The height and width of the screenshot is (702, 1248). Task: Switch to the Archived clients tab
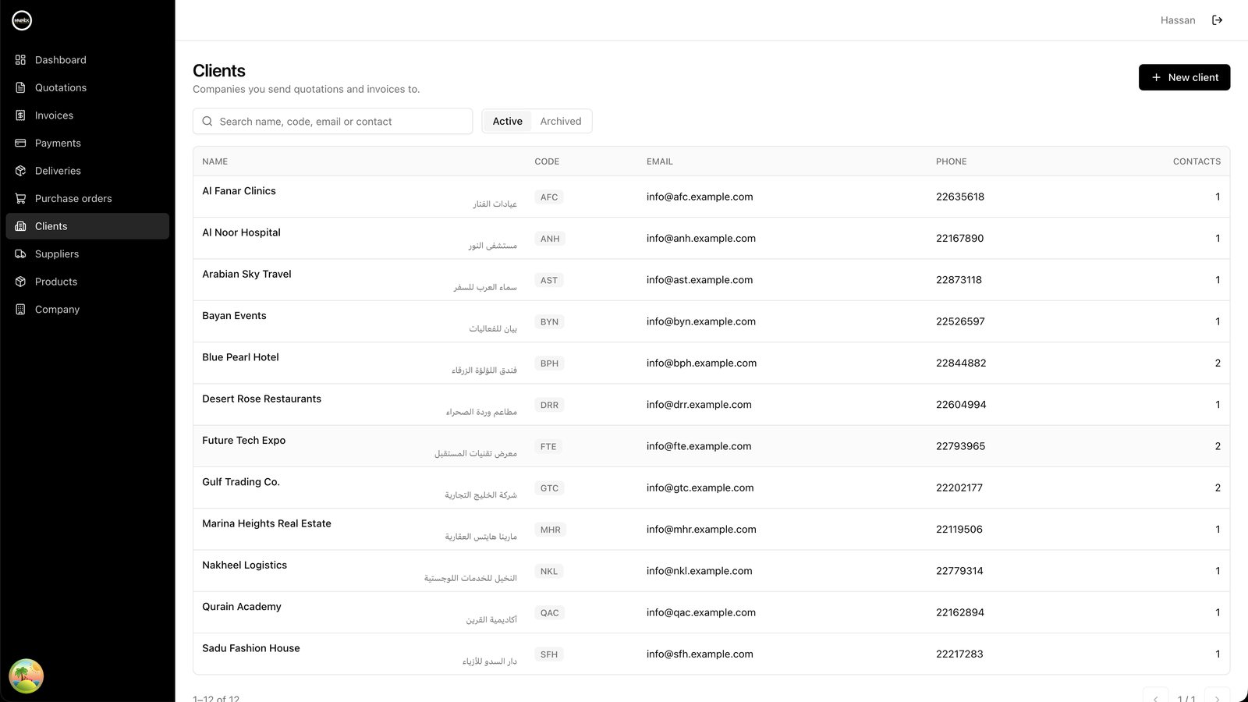coord(561,121)
